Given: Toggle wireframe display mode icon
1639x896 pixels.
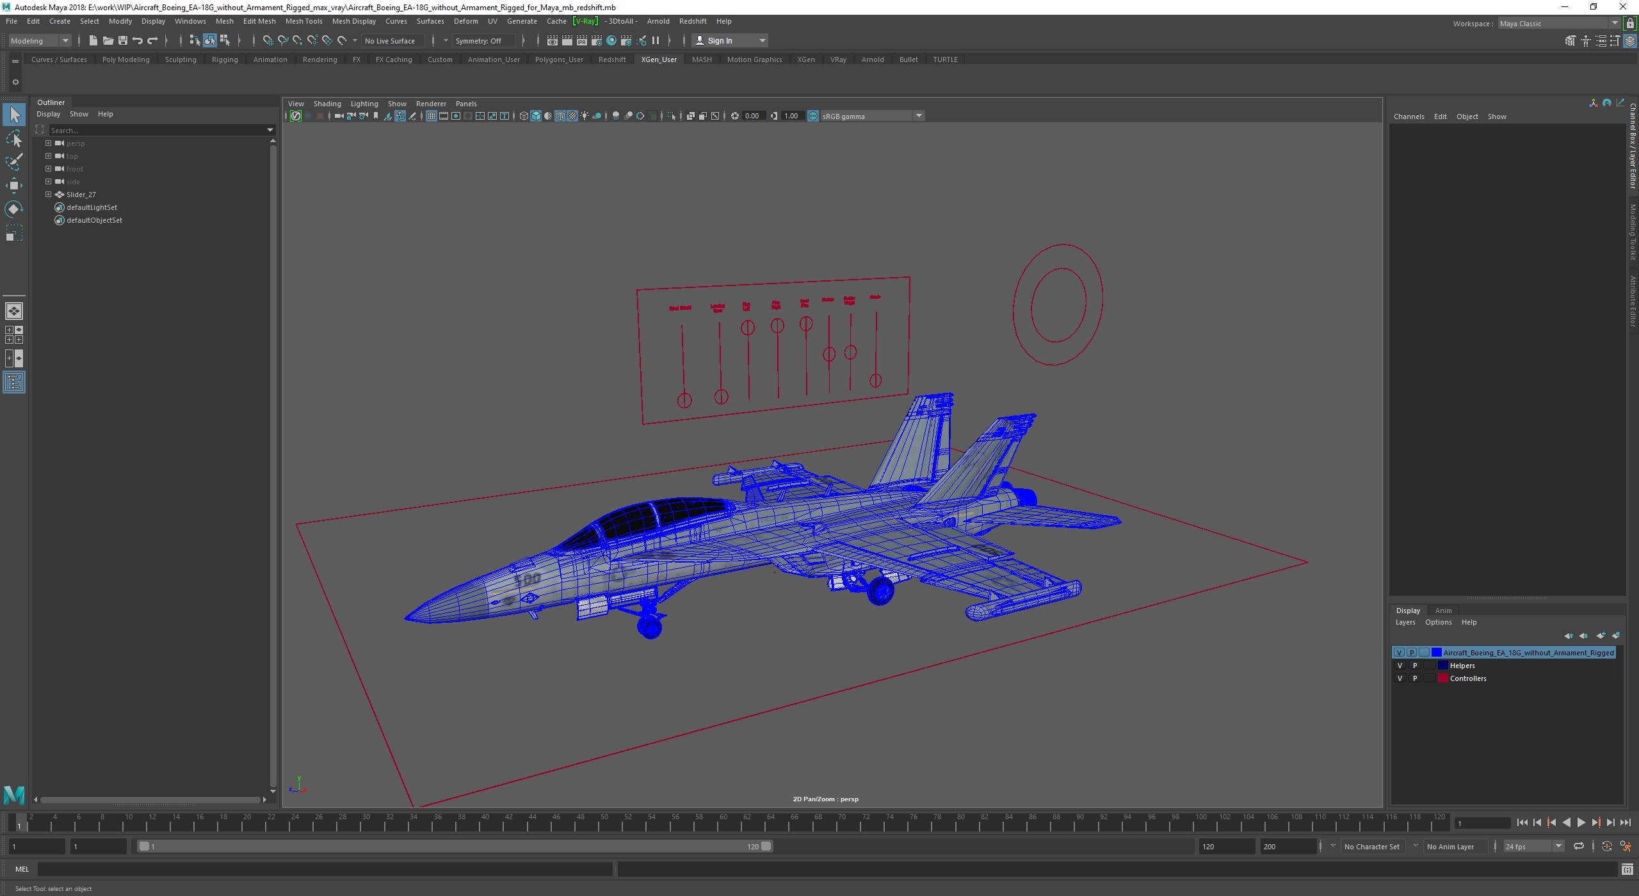Looking at the screenshot, I should (x=522, y=116).
